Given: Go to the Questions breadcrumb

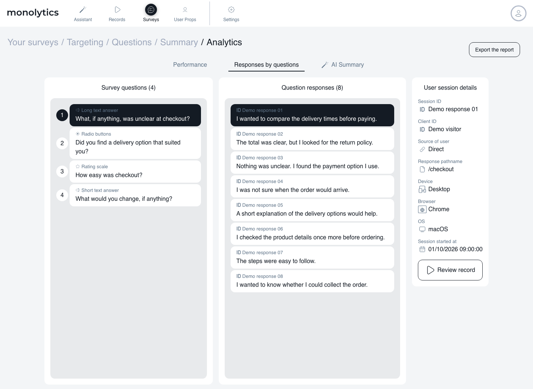Looking at the screenshot, I should click(132, 42).
